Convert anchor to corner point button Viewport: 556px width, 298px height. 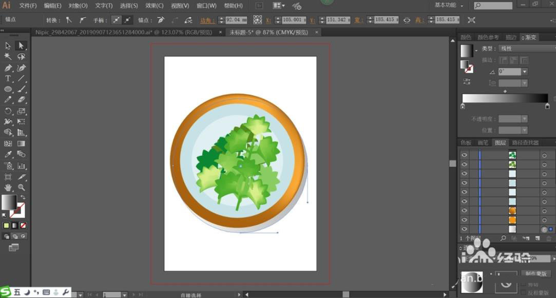pos(69,20)
